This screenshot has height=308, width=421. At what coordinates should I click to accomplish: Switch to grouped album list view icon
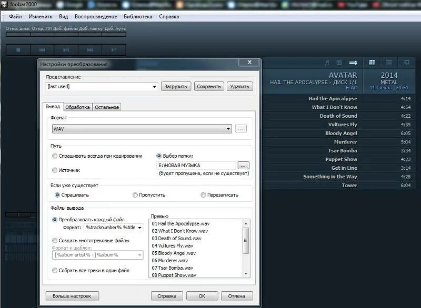[372, 63]
